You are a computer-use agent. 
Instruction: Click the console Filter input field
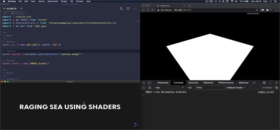[x=210, y=88]
